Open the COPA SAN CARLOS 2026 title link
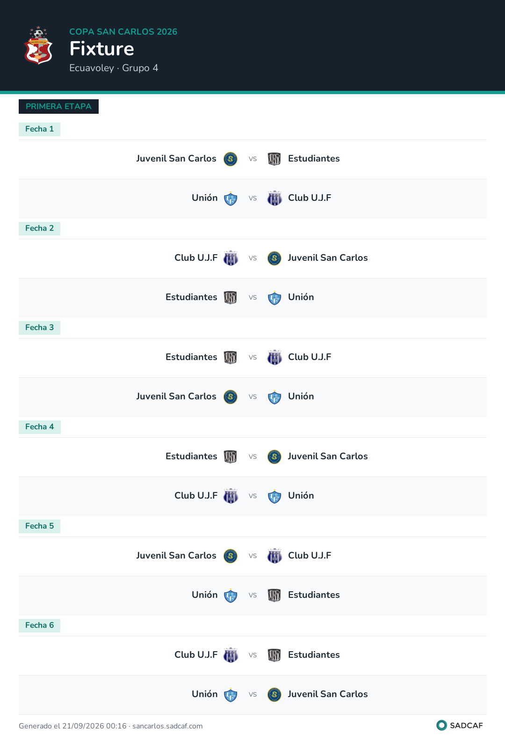 (x=123, y=31)
